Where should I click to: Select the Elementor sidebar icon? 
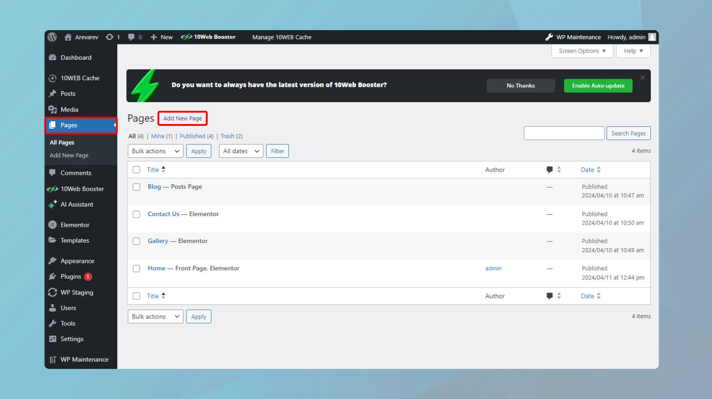point(52,224)
